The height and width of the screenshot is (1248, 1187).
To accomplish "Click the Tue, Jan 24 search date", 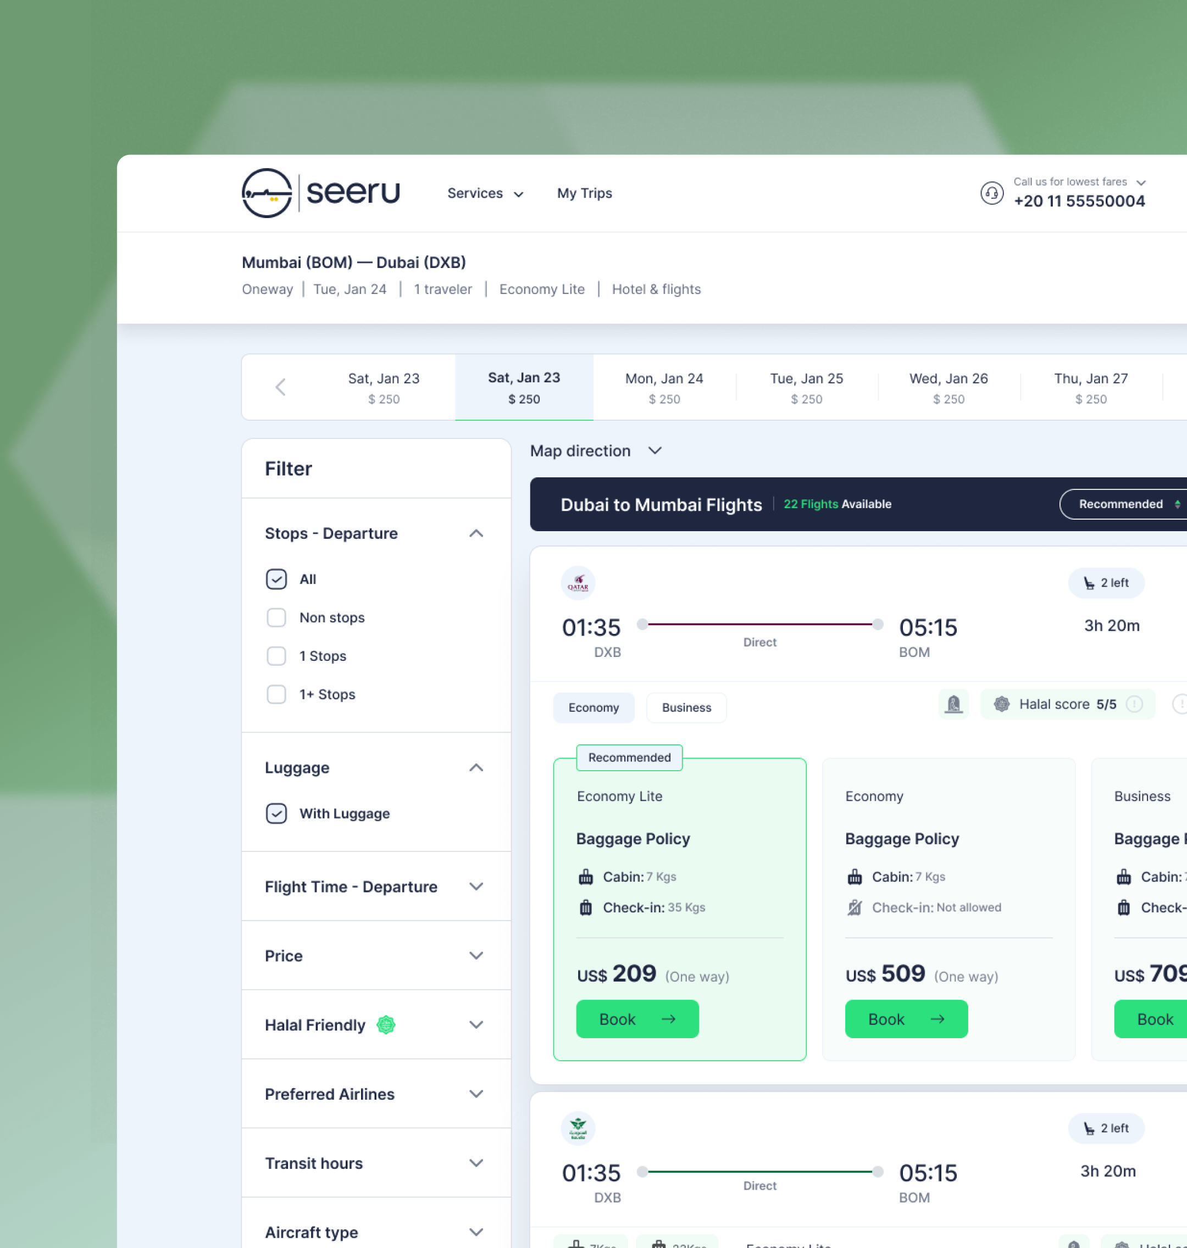I will [350, 289].
